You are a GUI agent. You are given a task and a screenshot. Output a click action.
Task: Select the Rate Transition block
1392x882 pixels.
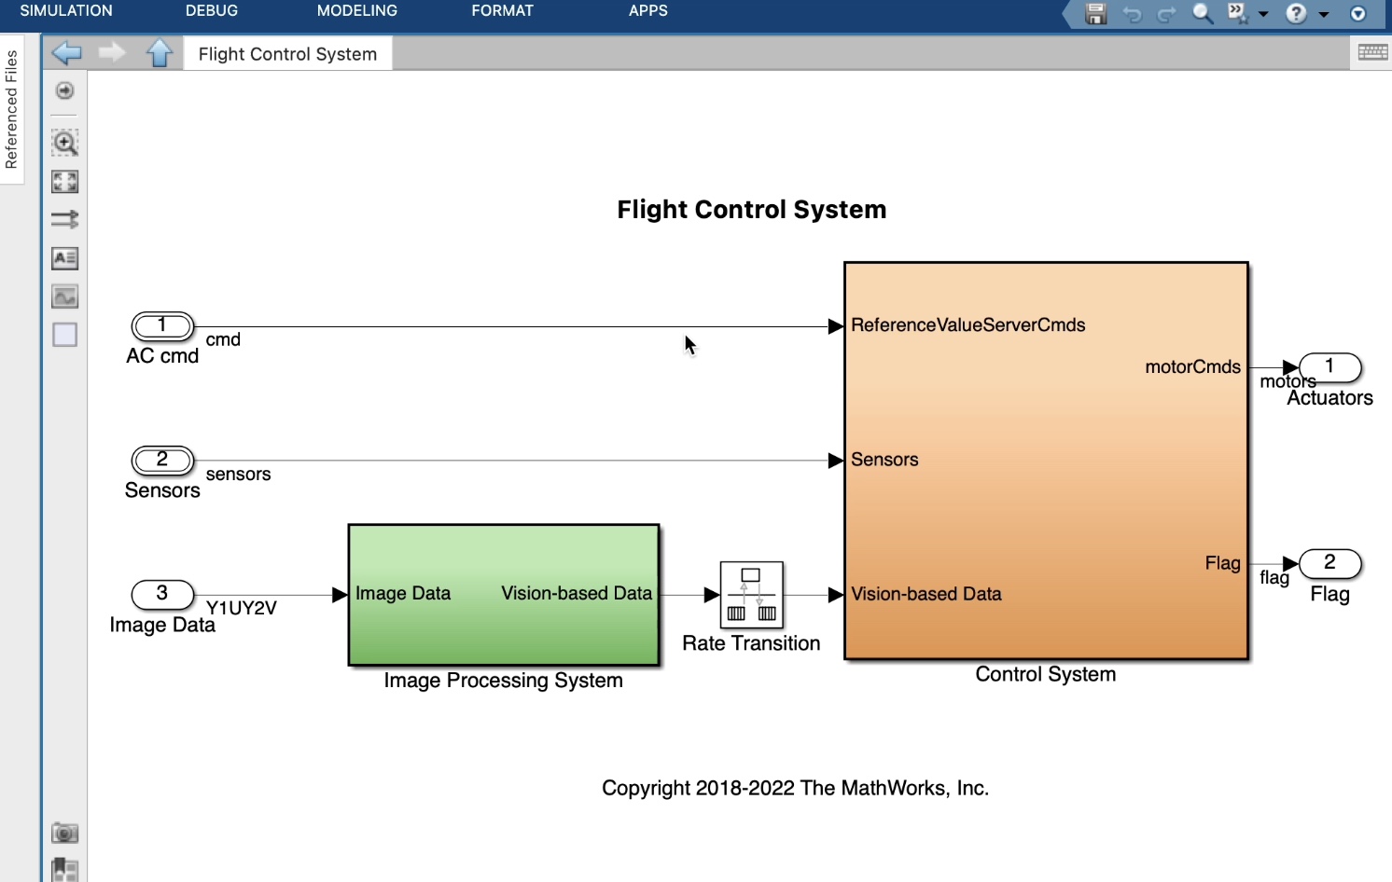[751, 595]
